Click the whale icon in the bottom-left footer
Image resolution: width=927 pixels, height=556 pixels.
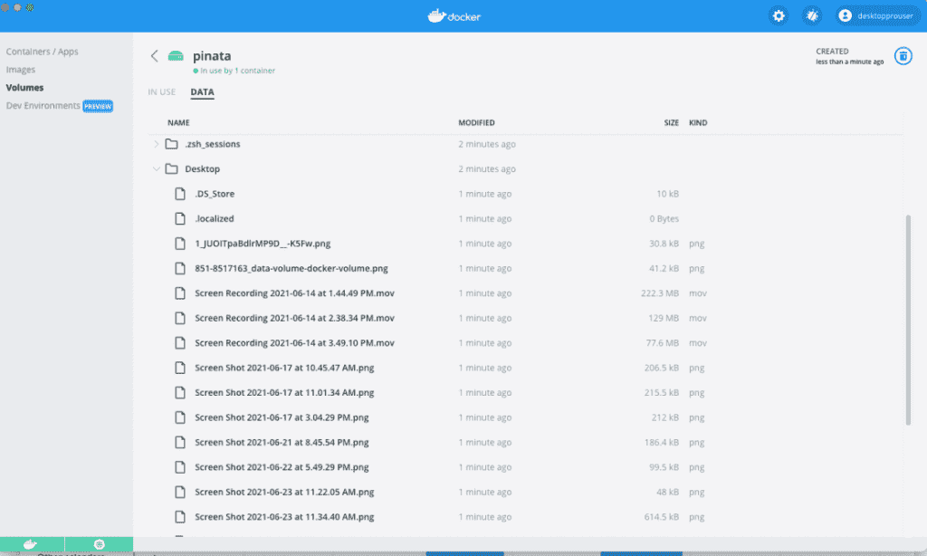pos(33,546)
